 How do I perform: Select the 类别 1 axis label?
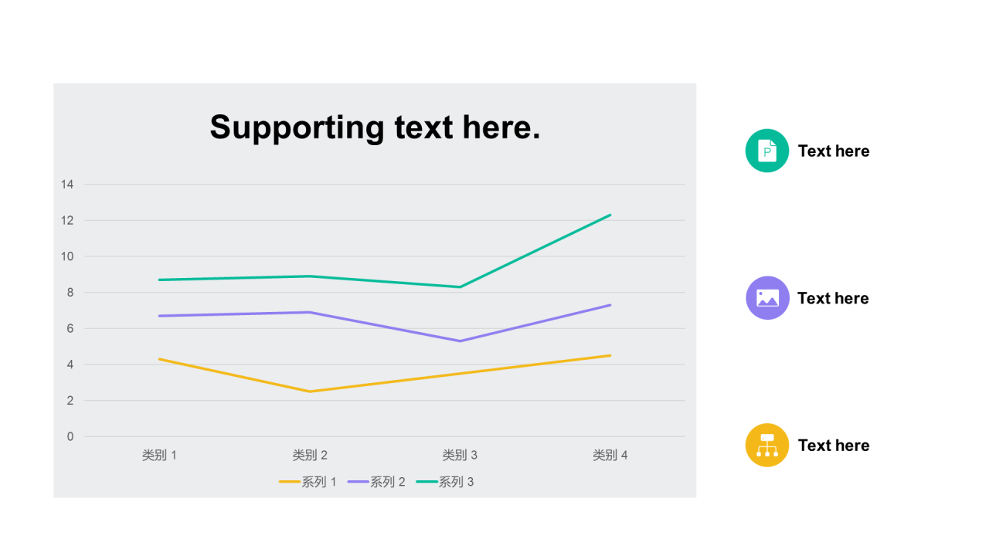159,456
